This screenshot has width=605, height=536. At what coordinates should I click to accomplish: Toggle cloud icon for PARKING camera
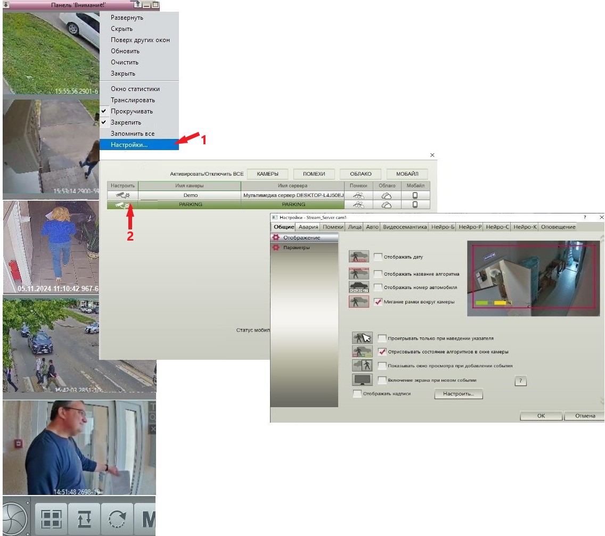[387, 205]
